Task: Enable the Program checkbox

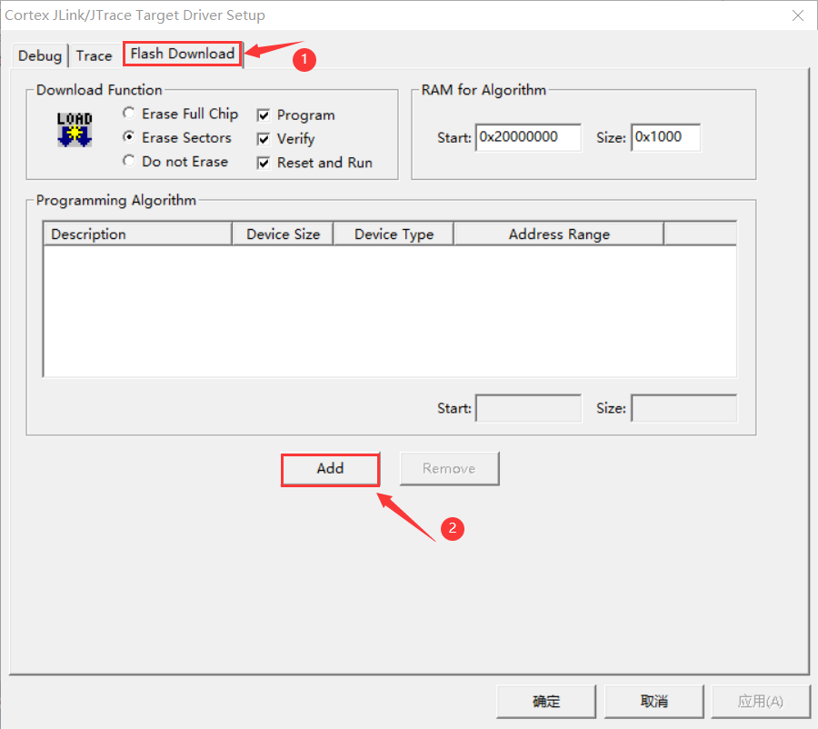Action: pos(263,115)
